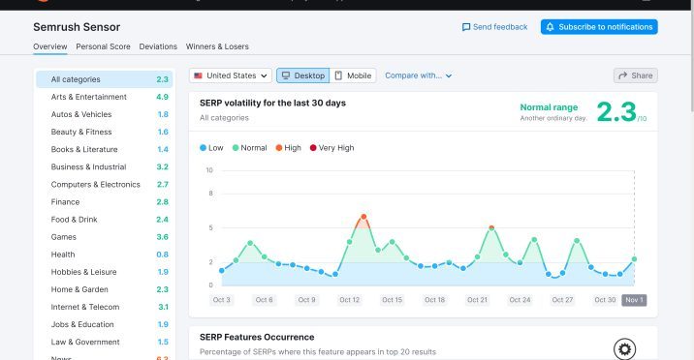Click the Send feedback speech bubble icon
Screen dimensions: 694x360
tap(466, 27)
